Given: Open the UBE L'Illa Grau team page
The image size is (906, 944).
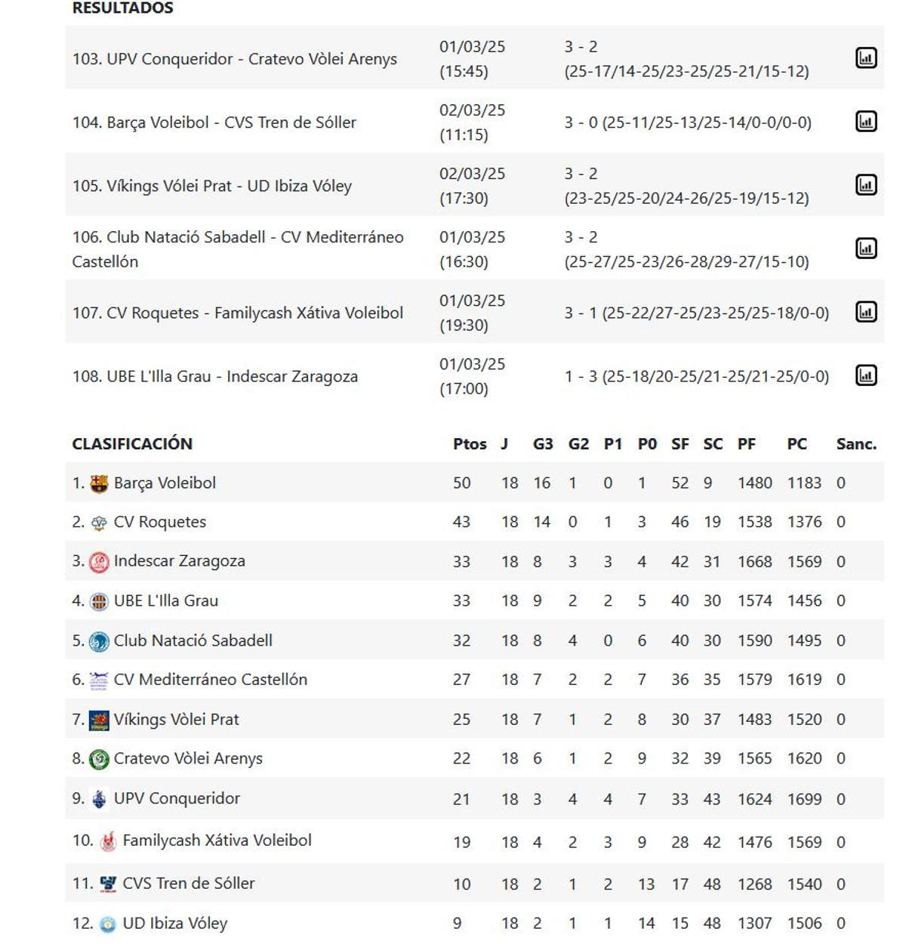Looking at the screenshot, I should click(x=168, y=600).
